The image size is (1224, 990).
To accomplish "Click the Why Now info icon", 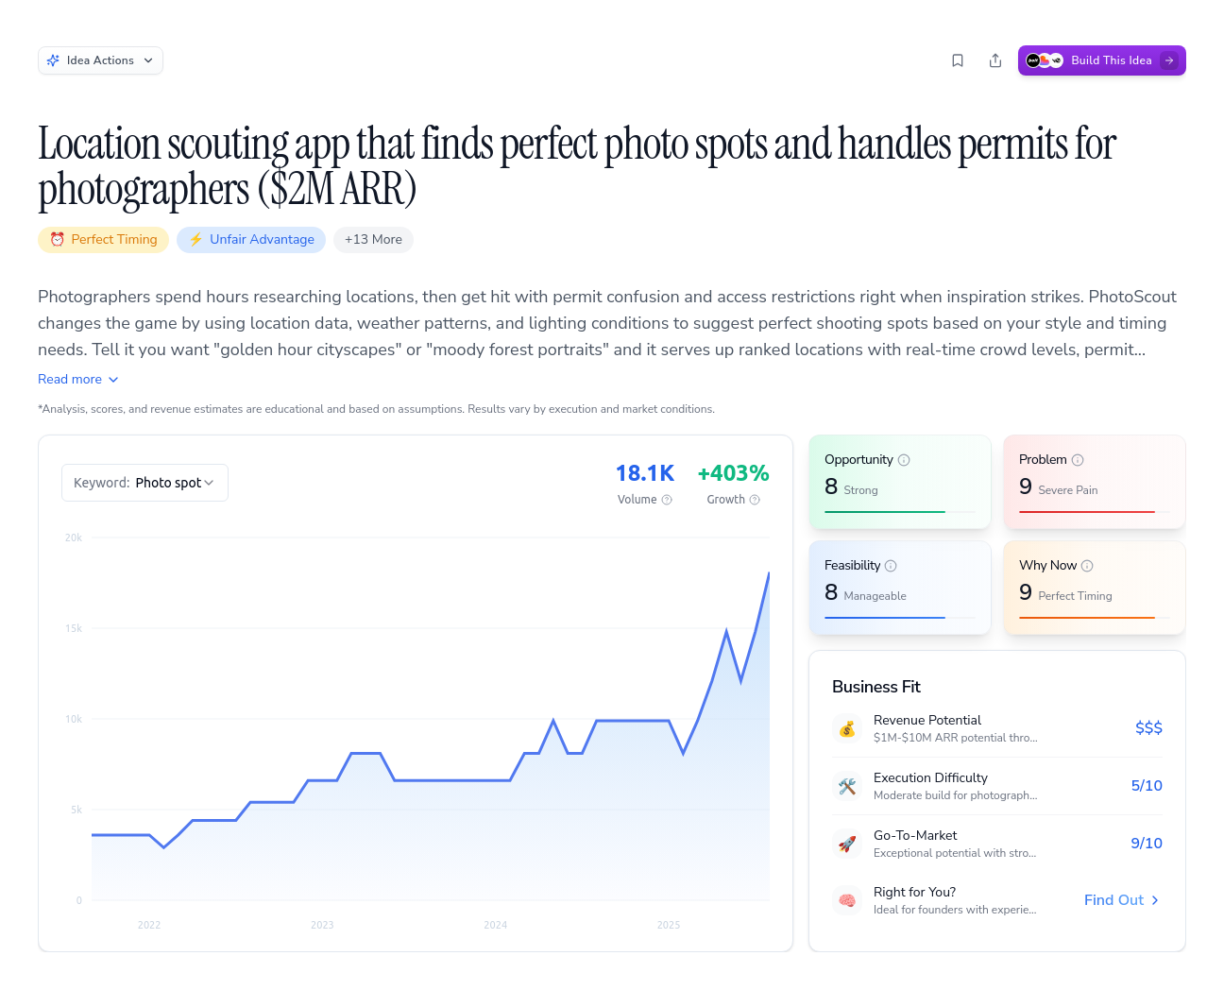I will [x=1088, y=565].
